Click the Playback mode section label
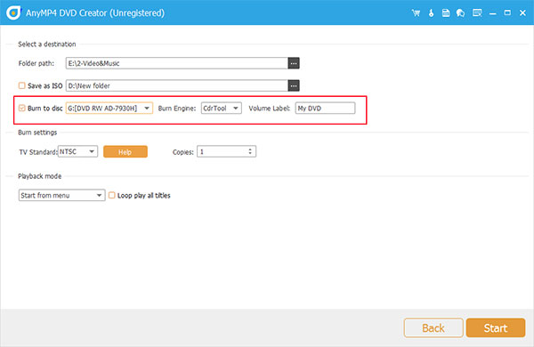Image resolution: width=534 pixels, height=347 pixels. coord(39,176)
